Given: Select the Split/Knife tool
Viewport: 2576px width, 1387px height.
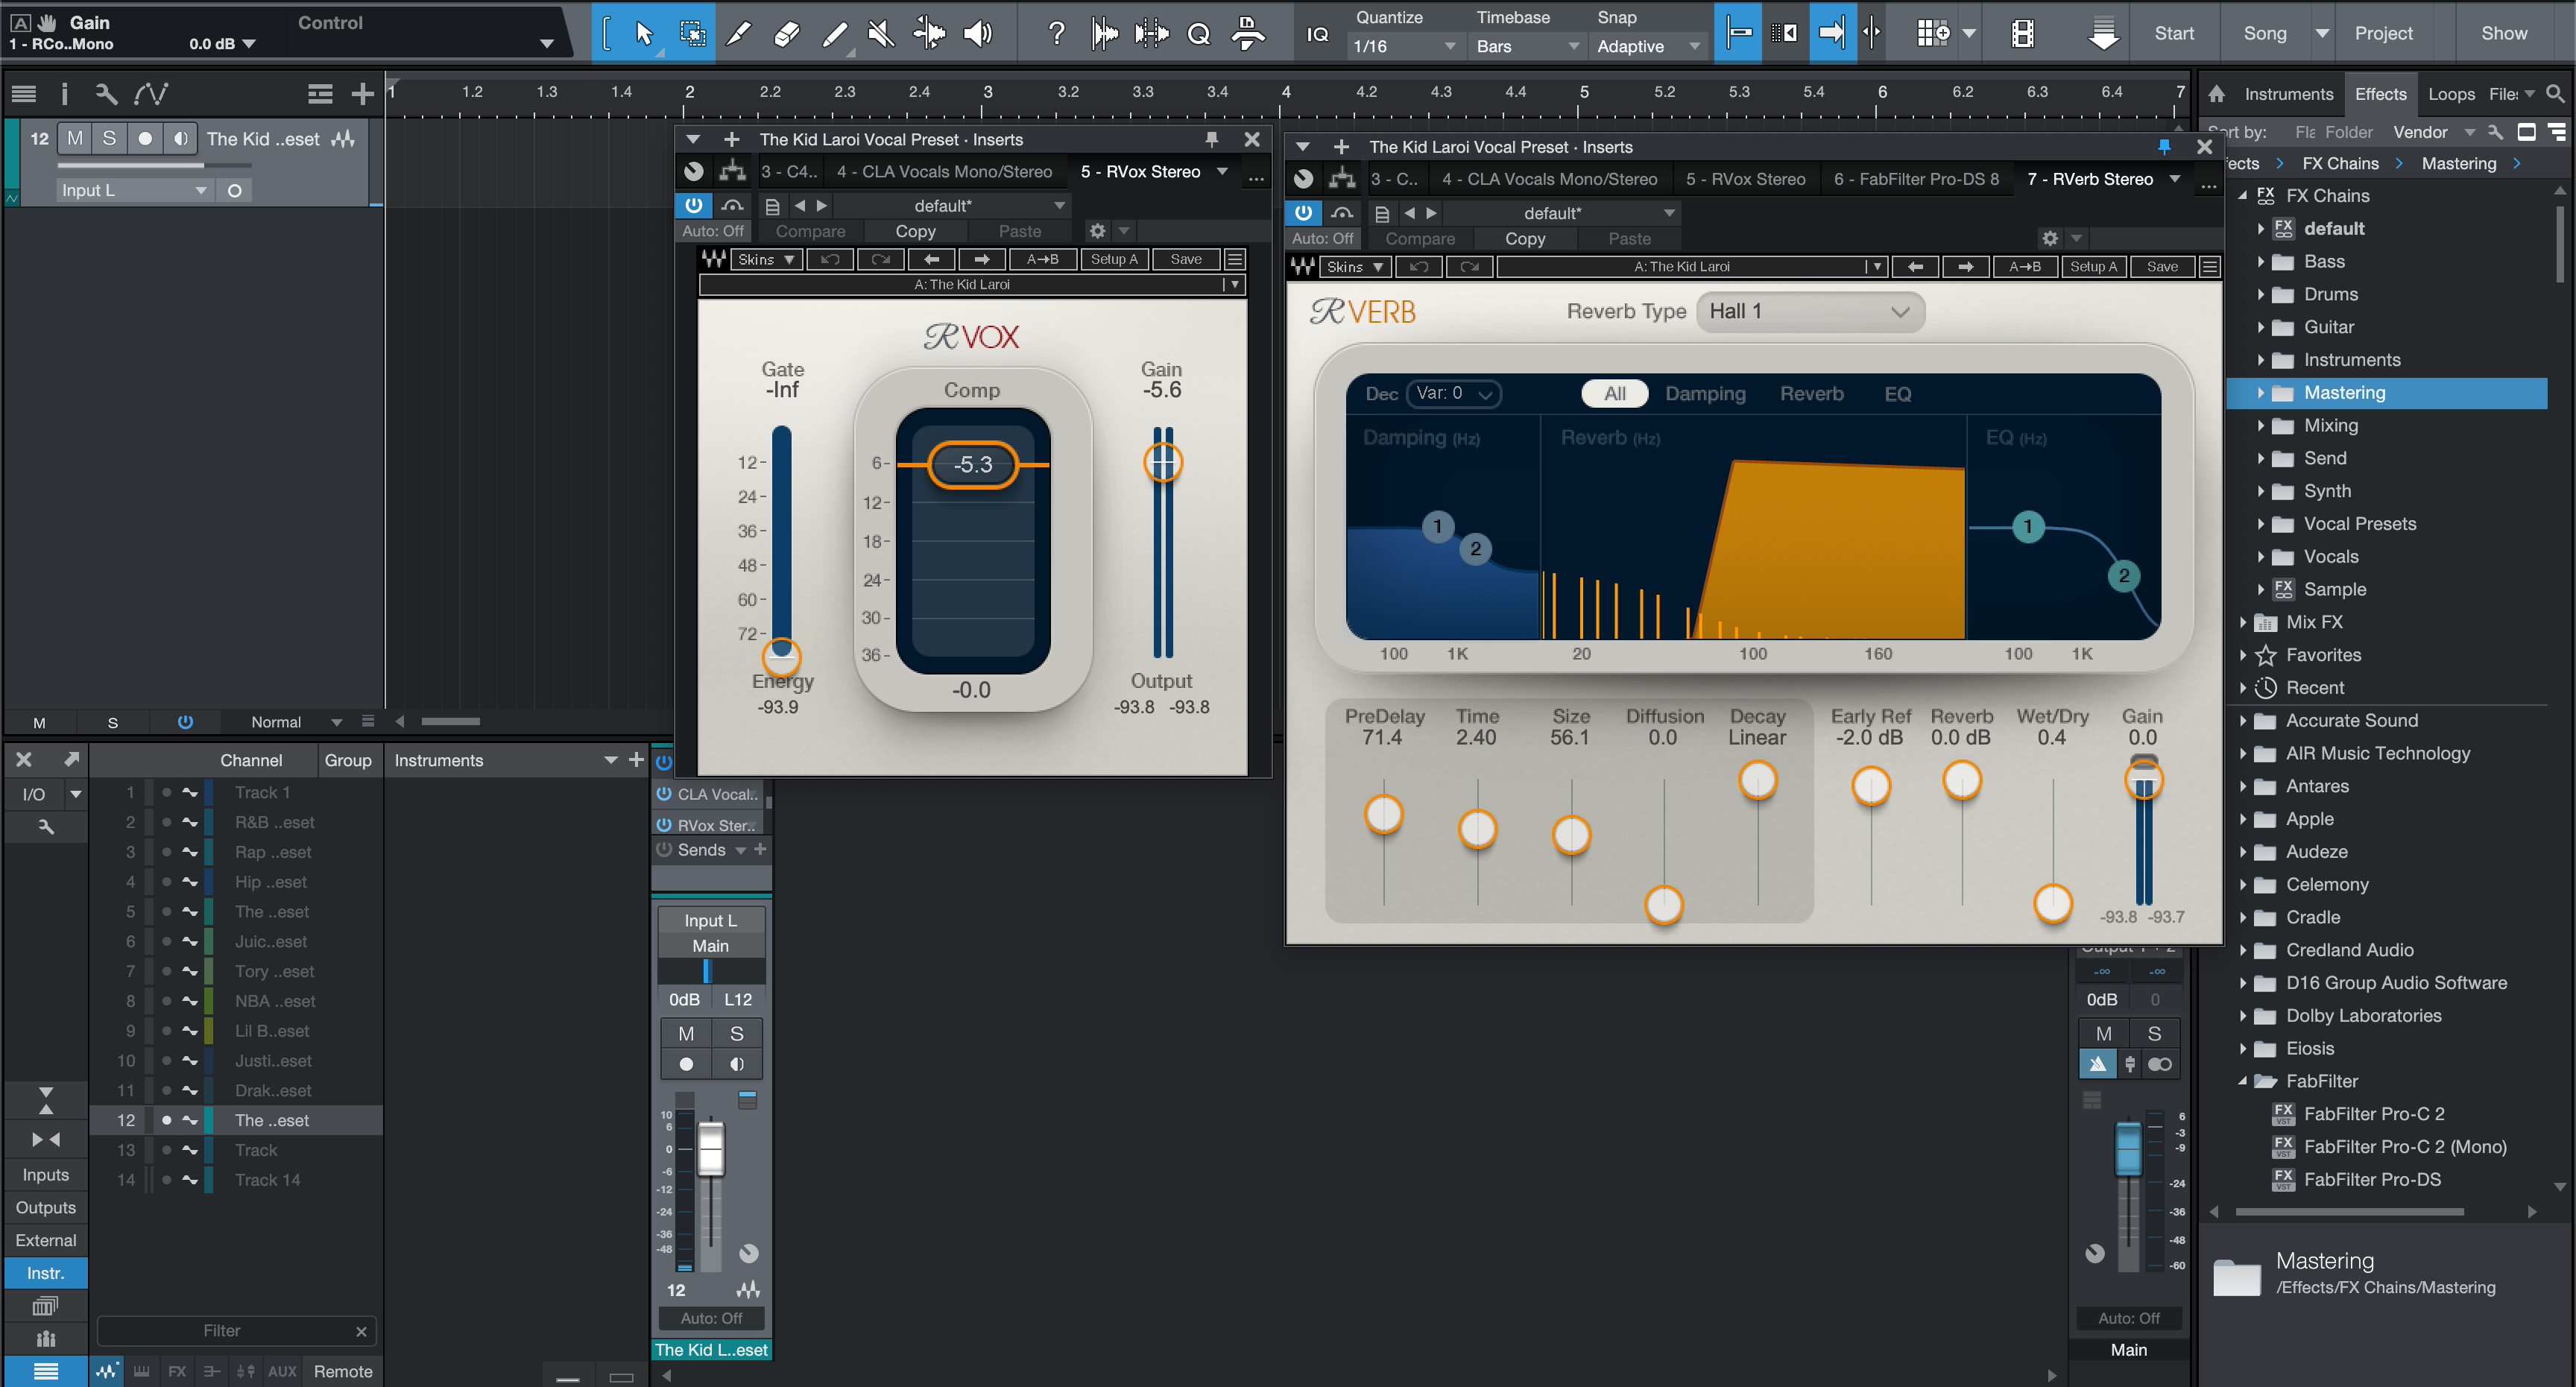Looking at the screenshot, I should pyautogui.click(x=739, y=33).
